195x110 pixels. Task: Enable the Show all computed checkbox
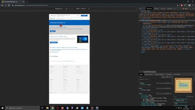click(187, 97)
